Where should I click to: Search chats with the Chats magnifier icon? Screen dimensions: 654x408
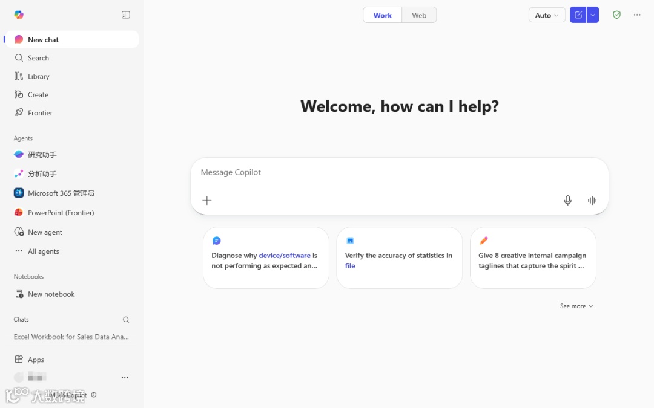[126, 320]
